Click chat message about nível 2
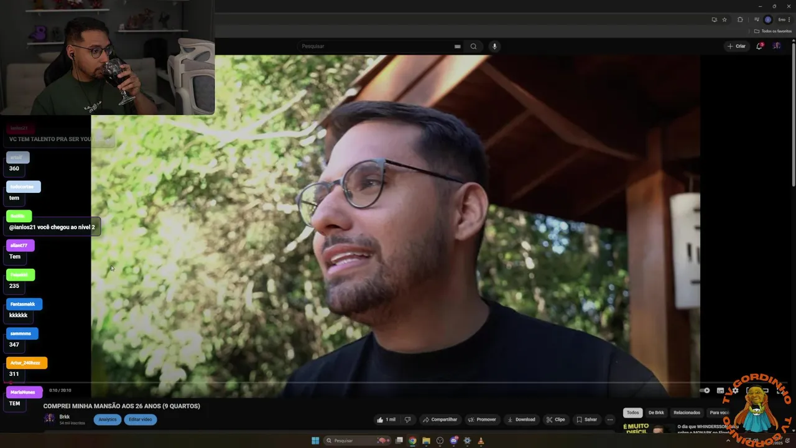796x448 pixels. (x=52, y=227)
